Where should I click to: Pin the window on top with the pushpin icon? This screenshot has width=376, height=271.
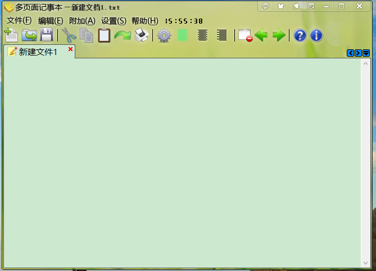[296, 6]
